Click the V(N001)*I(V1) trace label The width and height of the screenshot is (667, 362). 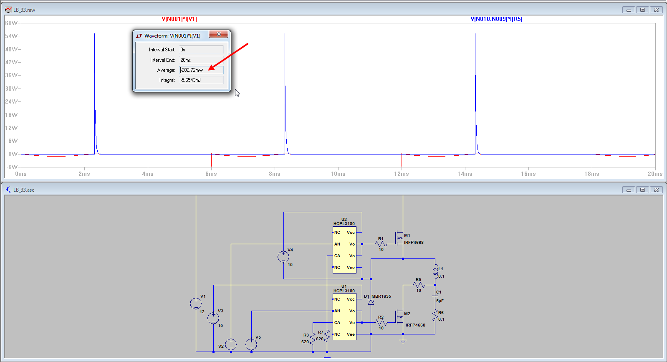click(179, 19)
